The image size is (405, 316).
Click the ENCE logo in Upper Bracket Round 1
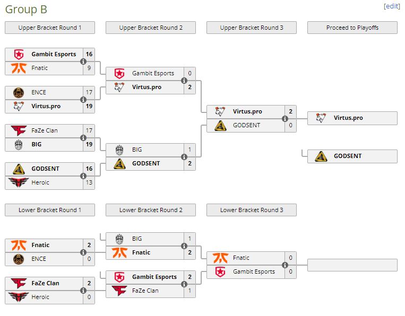point(19,92)
